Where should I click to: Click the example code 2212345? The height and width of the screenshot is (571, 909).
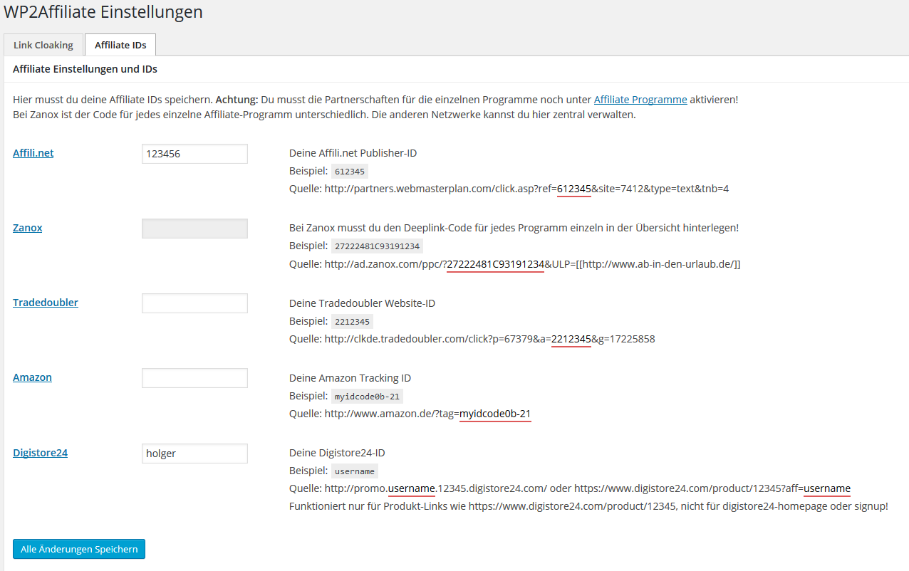point(352,321)
